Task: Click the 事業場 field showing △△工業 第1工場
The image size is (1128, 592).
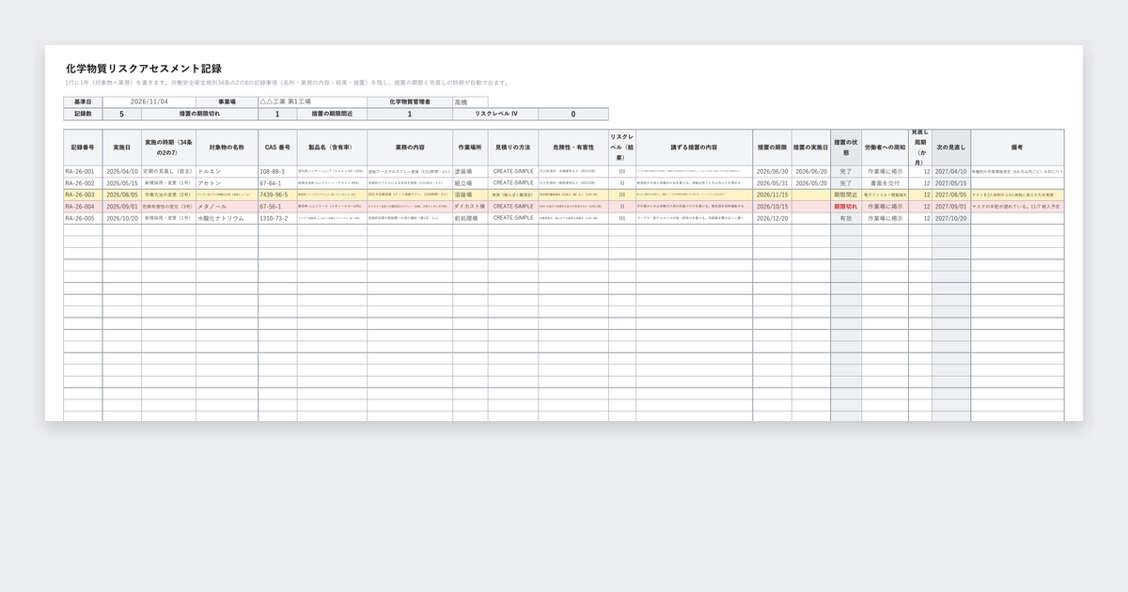Action: (311, 101)
